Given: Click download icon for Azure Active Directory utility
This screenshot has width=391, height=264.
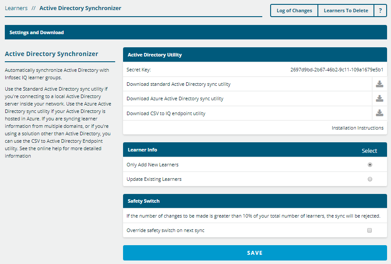Looking at the screenshot, I should coord(380,99).
